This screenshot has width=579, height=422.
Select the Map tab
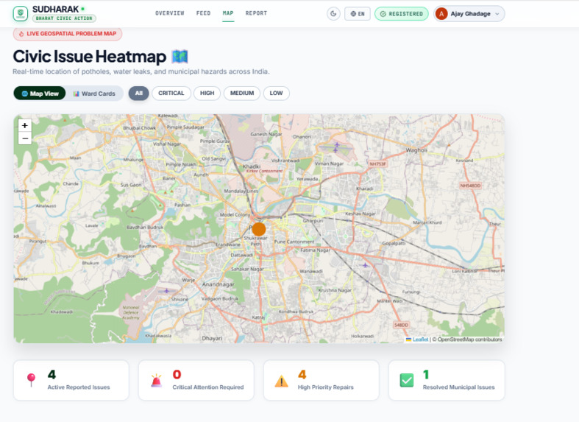click(x=228, y=13)
